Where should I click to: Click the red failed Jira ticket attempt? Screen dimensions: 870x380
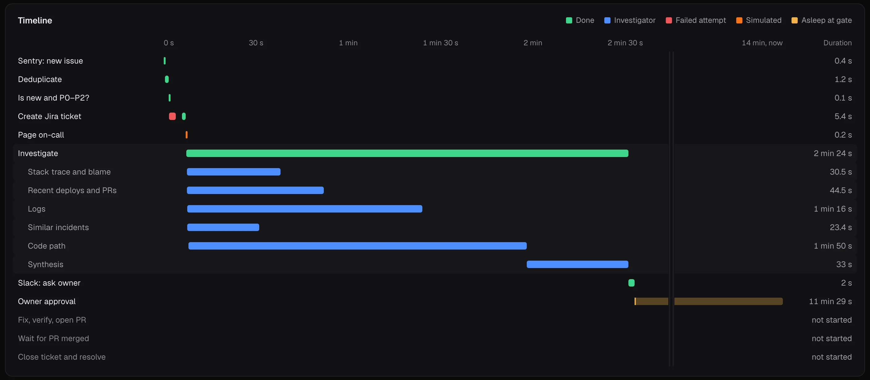tap(172, 116)
